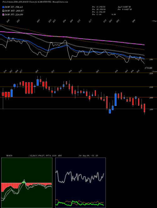Click the 'Pre V: 0.027 M' volume text
This screenshot has width=157, height=208.
(x=124, y=9)
